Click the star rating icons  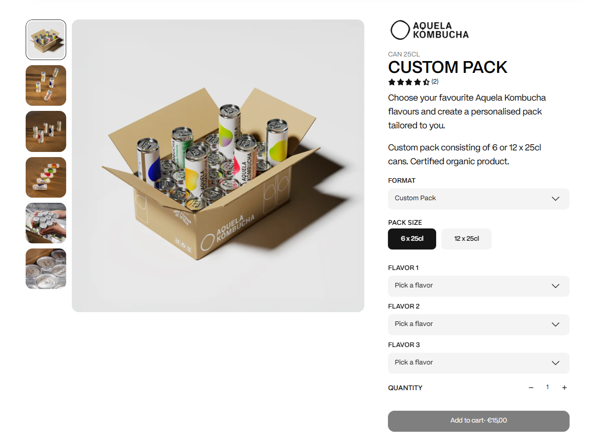[409, 82]
